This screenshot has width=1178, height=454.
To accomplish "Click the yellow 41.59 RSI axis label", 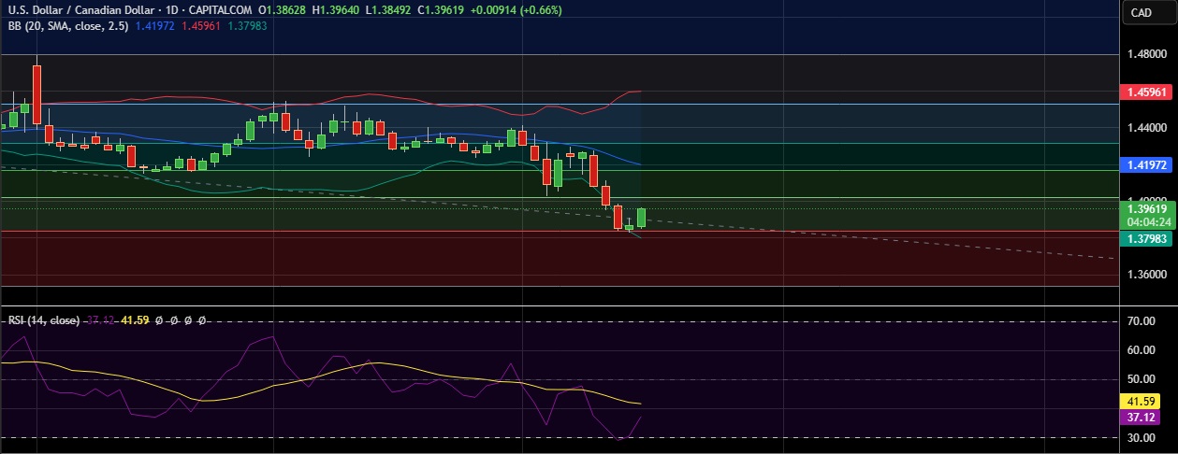I will 1140,402.
